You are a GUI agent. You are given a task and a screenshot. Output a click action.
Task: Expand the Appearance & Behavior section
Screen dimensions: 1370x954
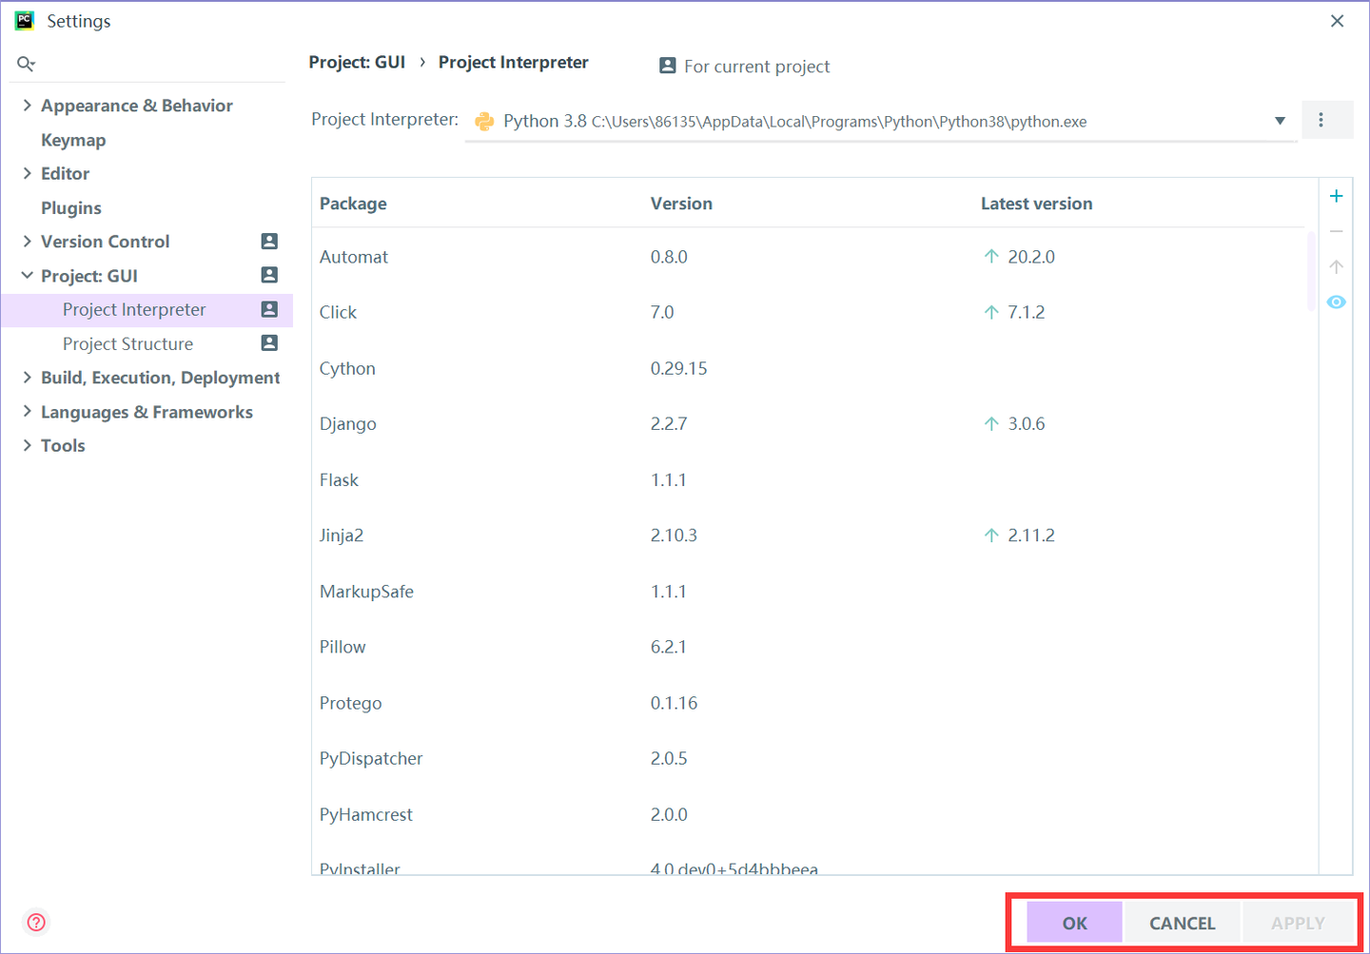[27, 106]
